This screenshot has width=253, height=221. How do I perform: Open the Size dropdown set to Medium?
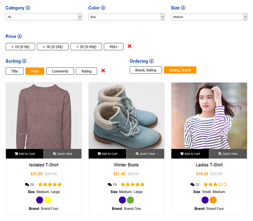(209, 17)
